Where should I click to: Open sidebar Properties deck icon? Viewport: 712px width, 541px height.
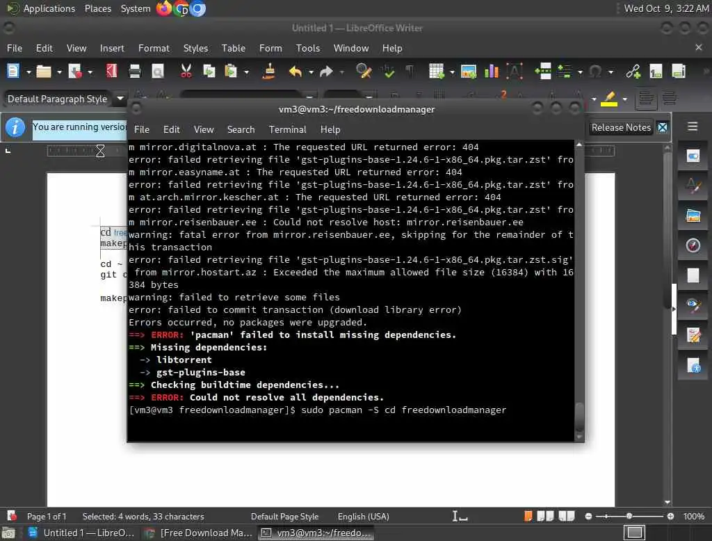click(693, 156)
